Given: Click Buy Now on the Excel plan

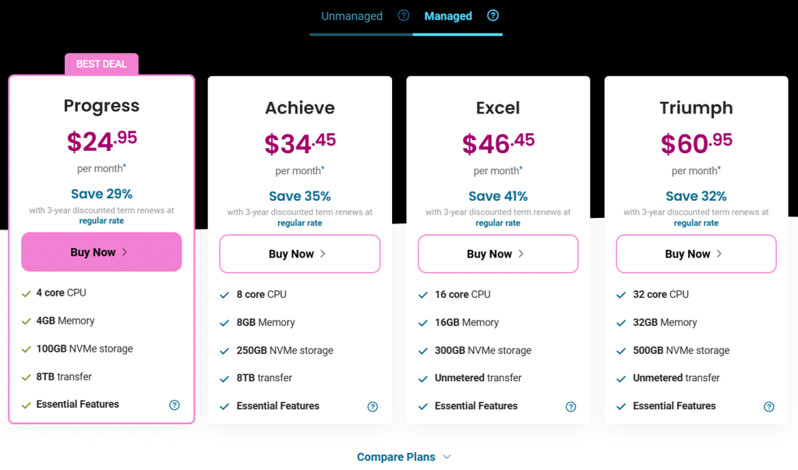Looking at the screenshot, I should (x=497, y=254).
